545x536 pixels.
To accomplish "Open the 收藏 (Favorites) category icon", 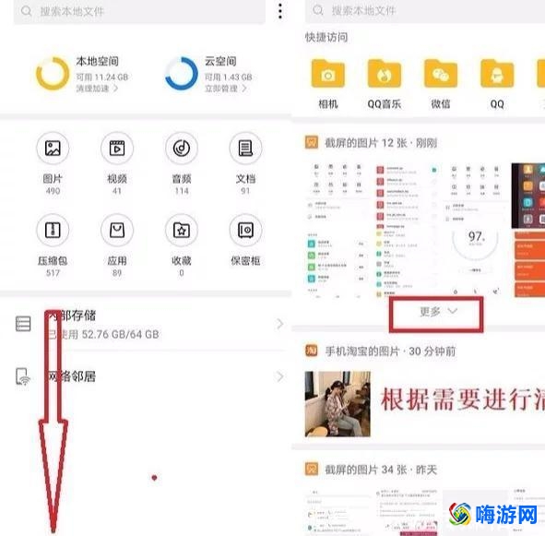I will 182,230.
